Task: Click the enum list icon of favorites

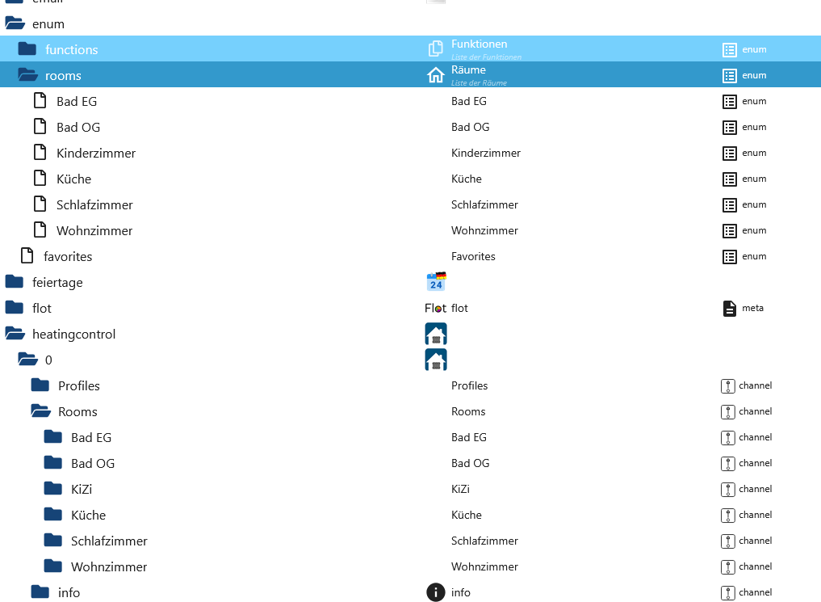Action: [729, 257]
